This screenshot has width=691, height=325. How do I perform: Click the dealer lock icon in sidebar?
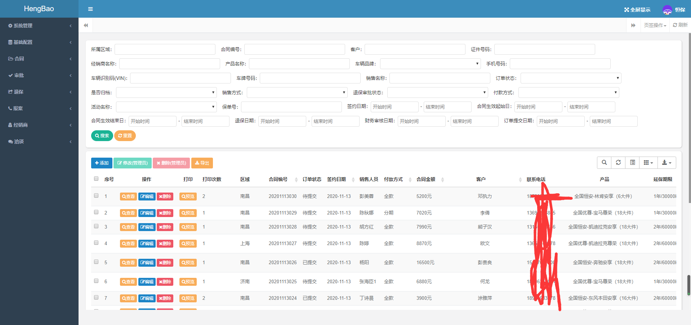pyautogui.click(x=10, y=125)
